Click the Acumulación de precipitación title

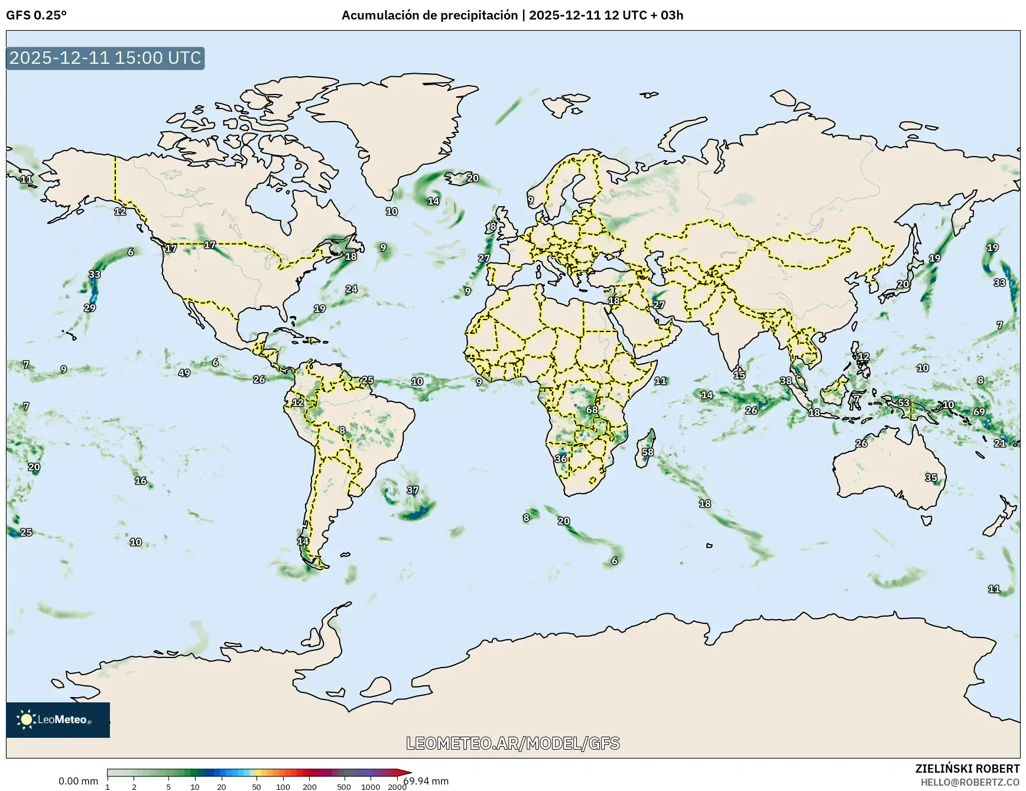pyautogui.click(x=430, y=15)
